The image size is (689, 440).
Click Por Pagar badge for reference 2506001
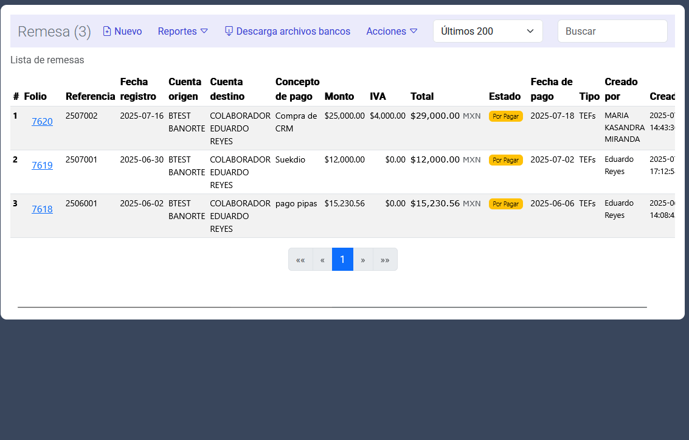505,204
